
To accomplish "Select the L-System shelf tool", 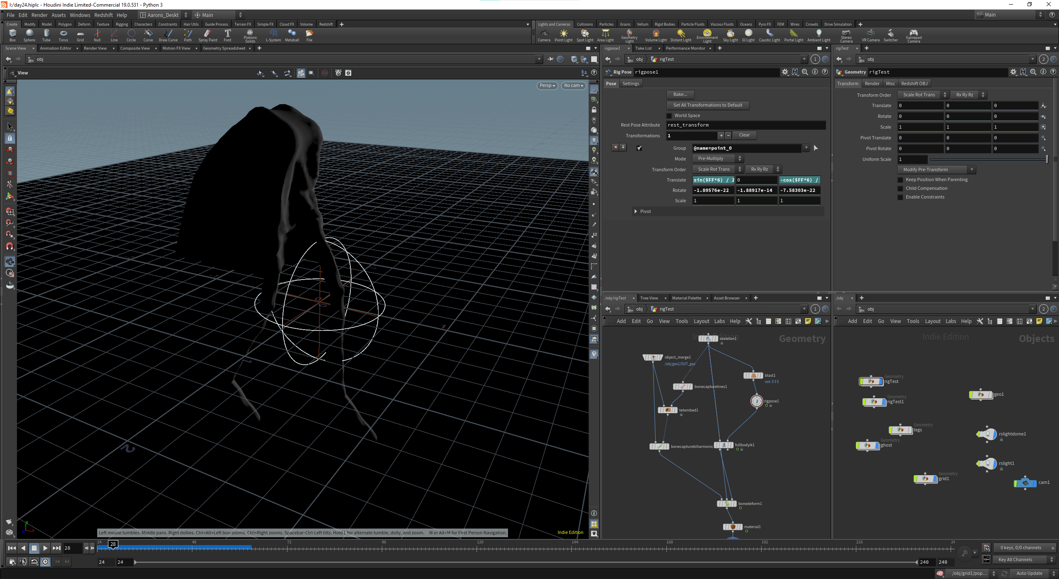I will [x=273, y=36].
